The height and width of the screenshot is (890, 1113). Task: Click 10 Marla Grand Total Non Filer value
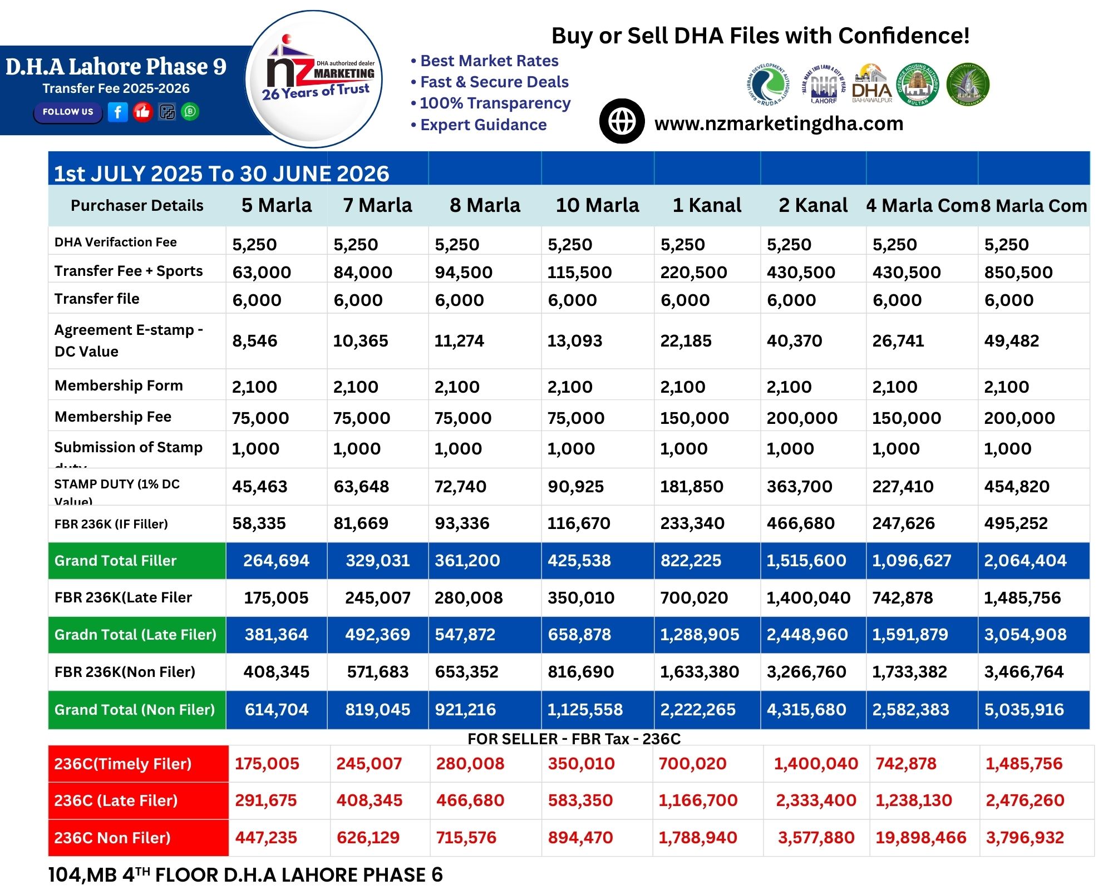(585, 710)
